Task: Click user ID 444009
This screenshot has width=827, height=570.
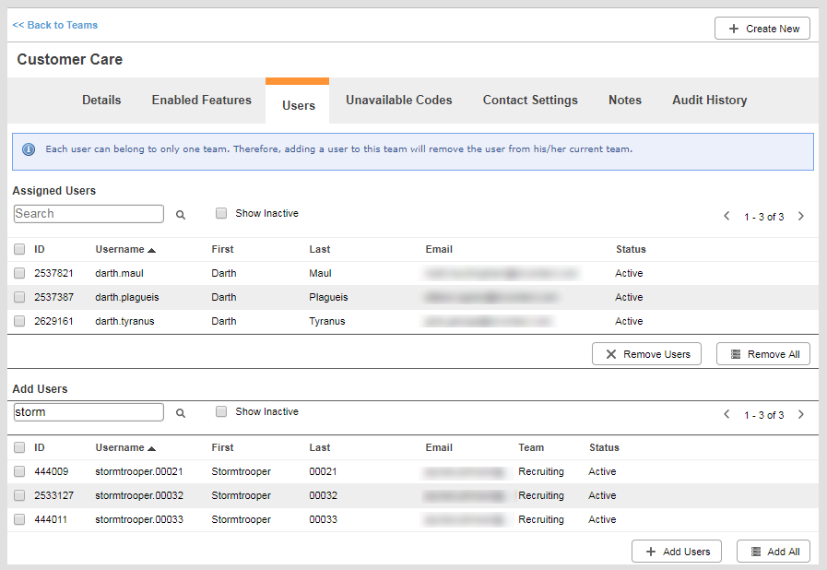Action: click(51, 471)
